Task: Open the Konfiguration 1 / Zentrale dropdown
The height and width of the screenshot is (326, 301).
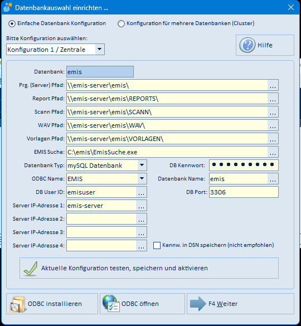Action: pos(100,49)
